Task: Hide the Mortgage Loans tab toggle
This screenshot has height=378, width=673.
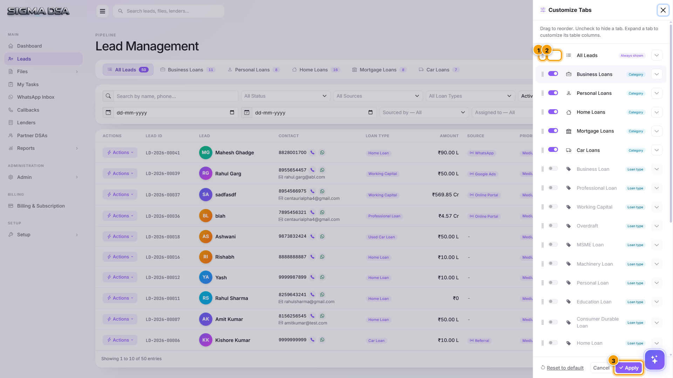Action: point(553,131)
